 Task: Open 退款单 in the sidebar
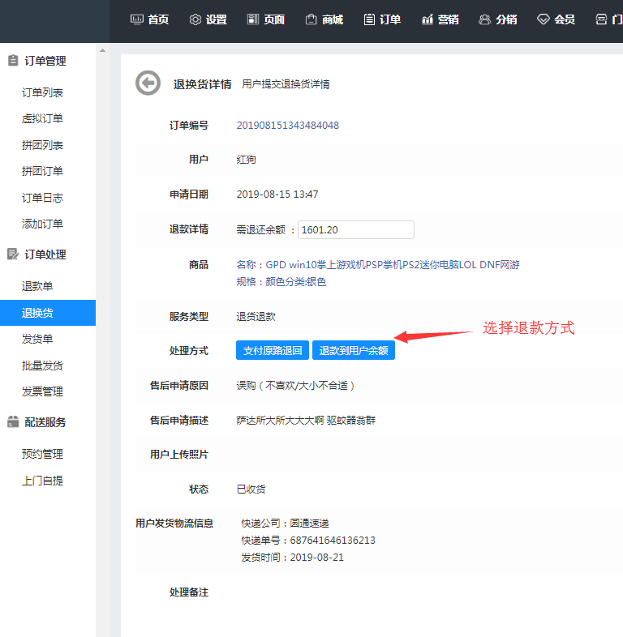point(37,287)
